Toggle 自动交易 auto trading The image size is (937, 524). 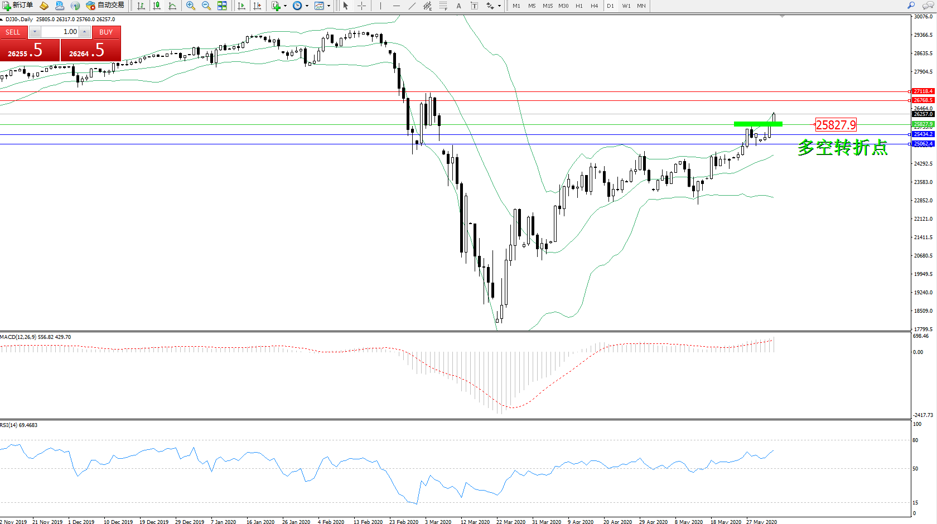pos(105,6)
